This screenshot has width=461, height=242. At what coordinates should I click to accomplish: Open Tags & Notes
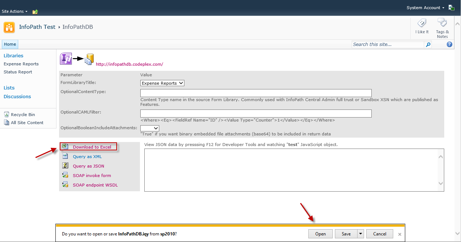442,28
